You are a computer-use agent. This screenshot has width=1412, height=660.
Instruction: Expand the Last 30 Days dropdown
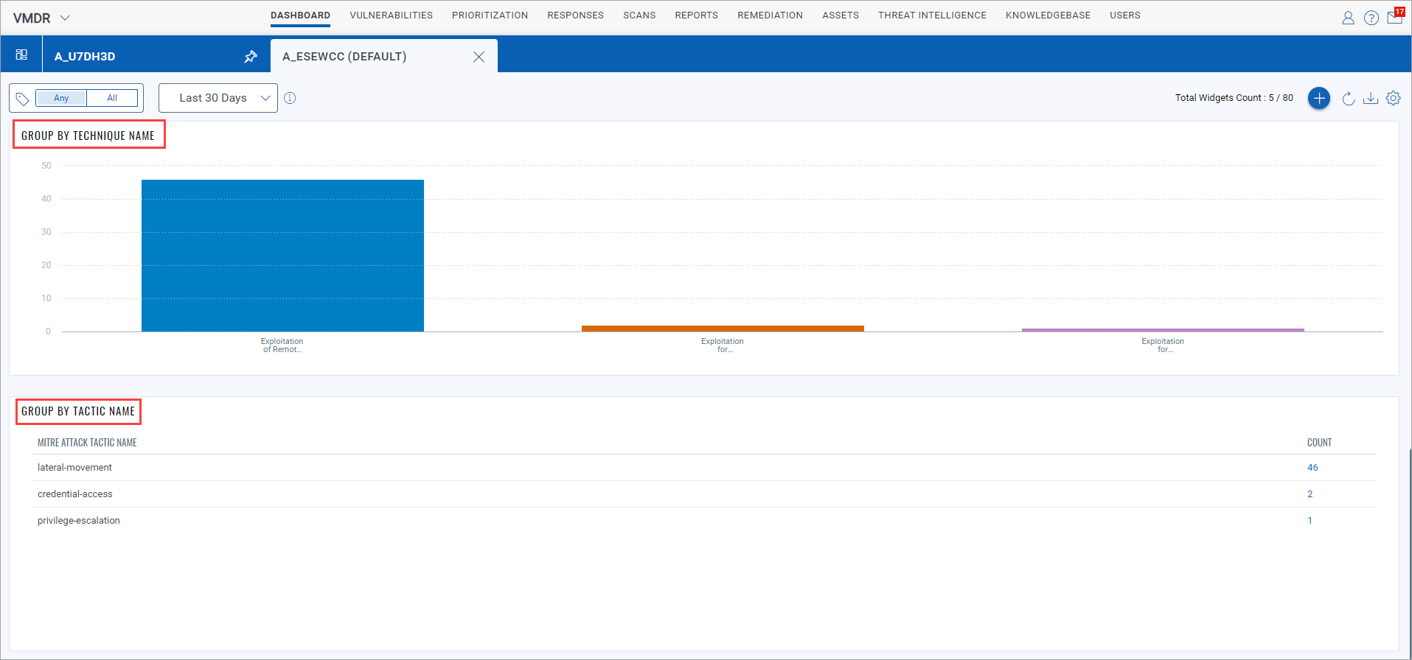(218, 98)
